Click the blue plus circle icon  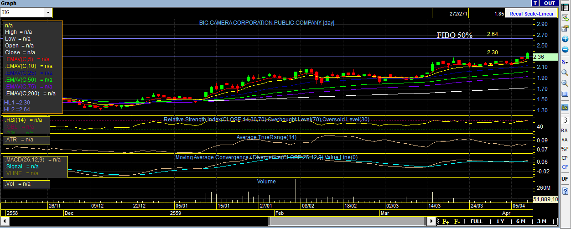(565, 39)
